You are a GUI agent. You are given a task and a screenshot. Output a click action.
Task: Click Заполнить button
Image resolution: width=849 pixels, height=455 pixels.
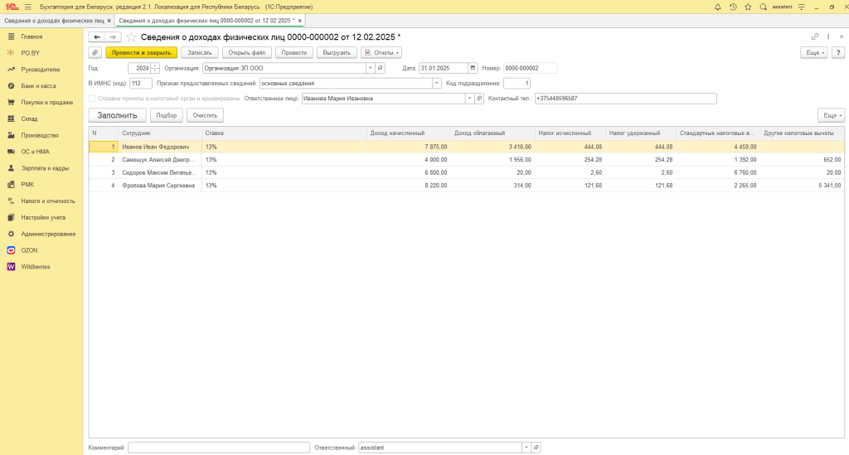pos(117,115)
